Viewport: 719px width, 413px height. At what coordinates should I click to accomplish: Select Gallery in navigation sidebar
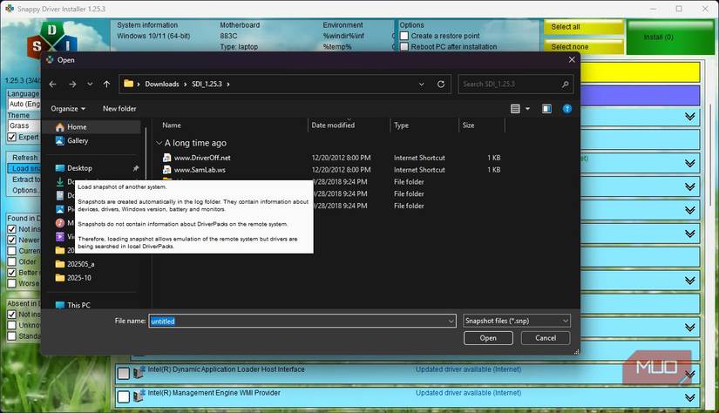(78, 140)
